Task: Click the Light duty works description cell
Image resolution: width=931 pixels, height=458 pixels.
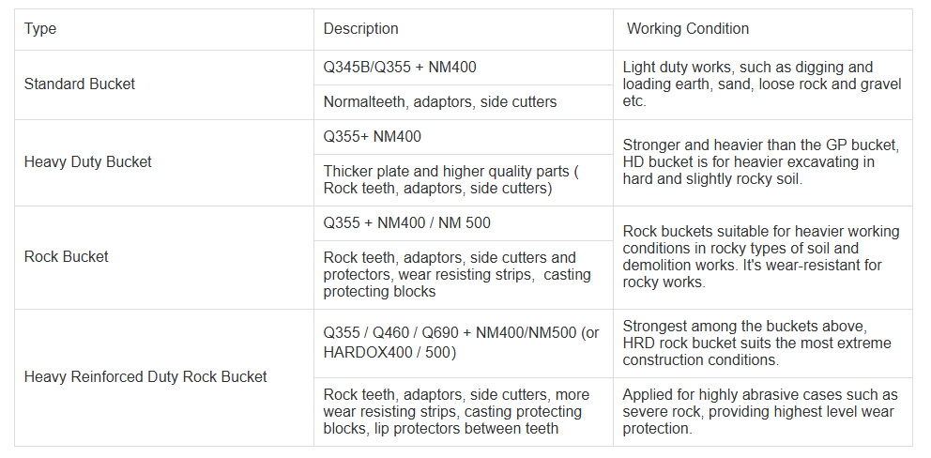Action: coord(761,84)
